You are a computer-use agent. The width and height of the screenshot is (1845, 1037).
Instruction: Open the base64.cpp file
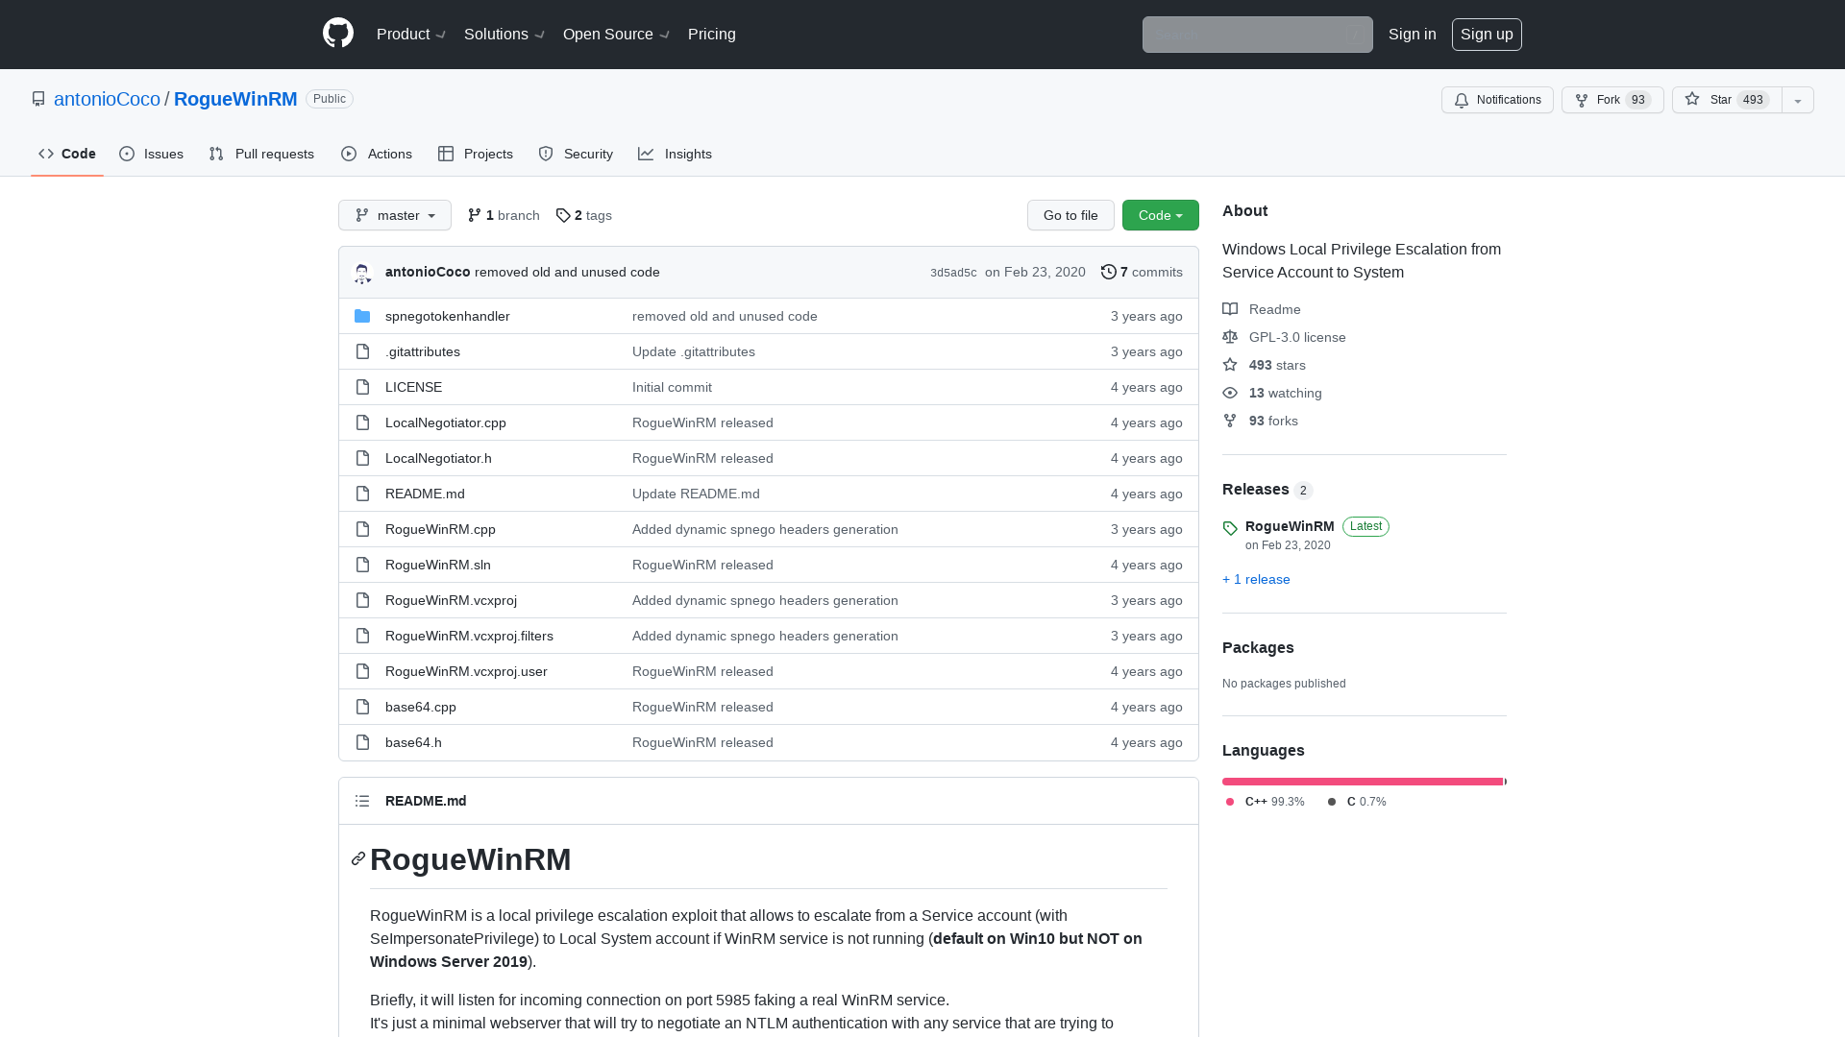pos(421,707)
